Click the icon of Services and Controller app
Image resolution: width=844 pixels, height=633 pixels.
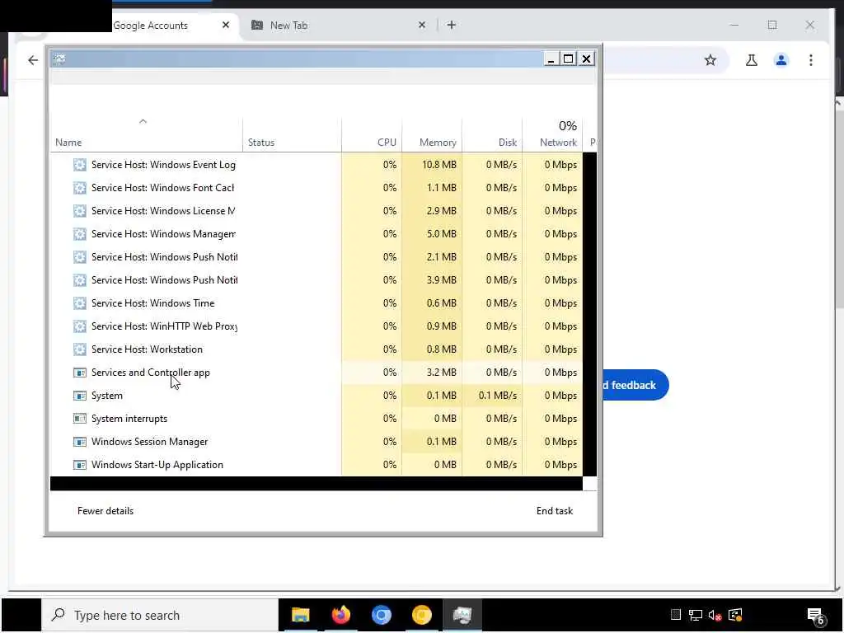pyautogui.click(x=80, y=373)
